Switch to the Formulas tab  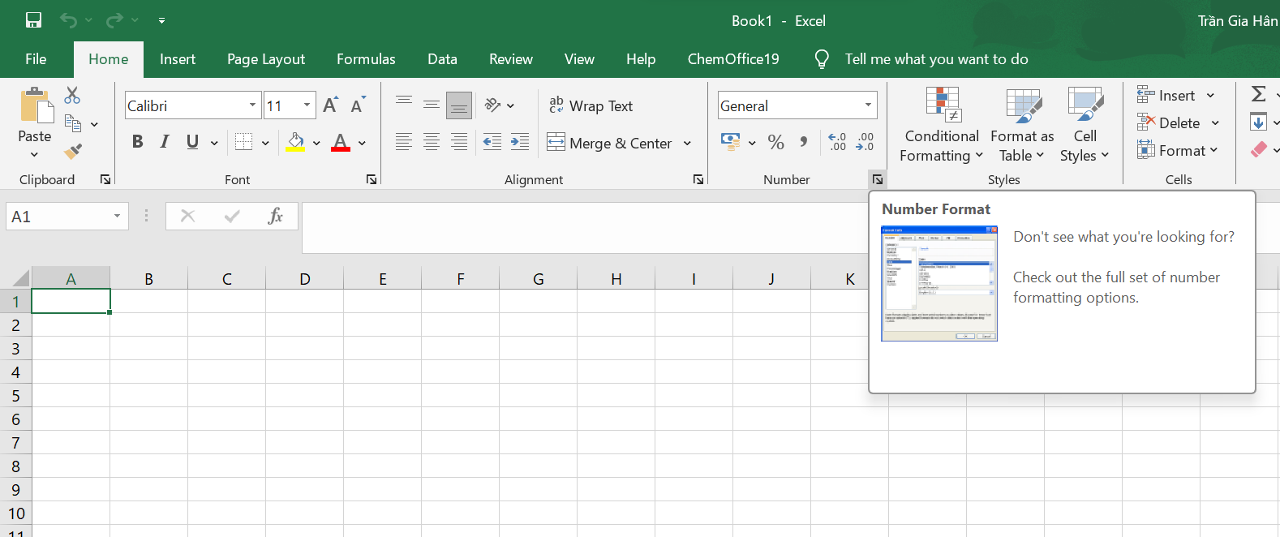366,59
